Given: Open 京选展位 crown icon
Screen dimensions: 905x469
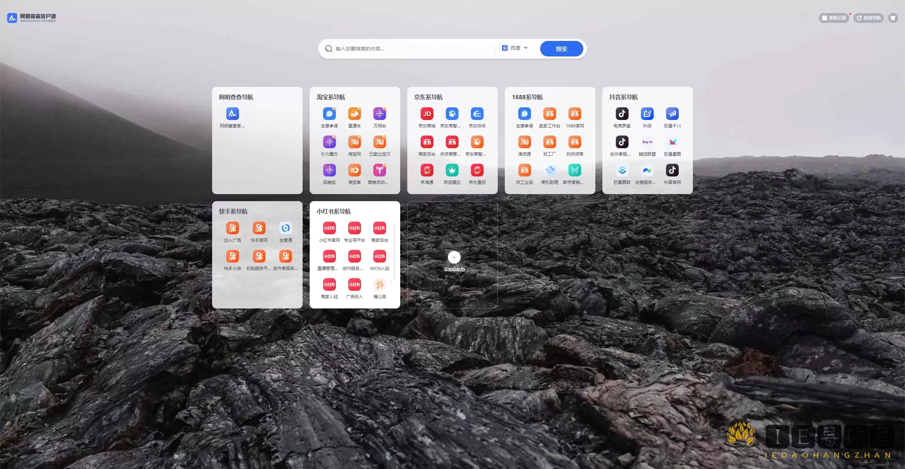Looking at the screenshot, I should tap(452, 170).
